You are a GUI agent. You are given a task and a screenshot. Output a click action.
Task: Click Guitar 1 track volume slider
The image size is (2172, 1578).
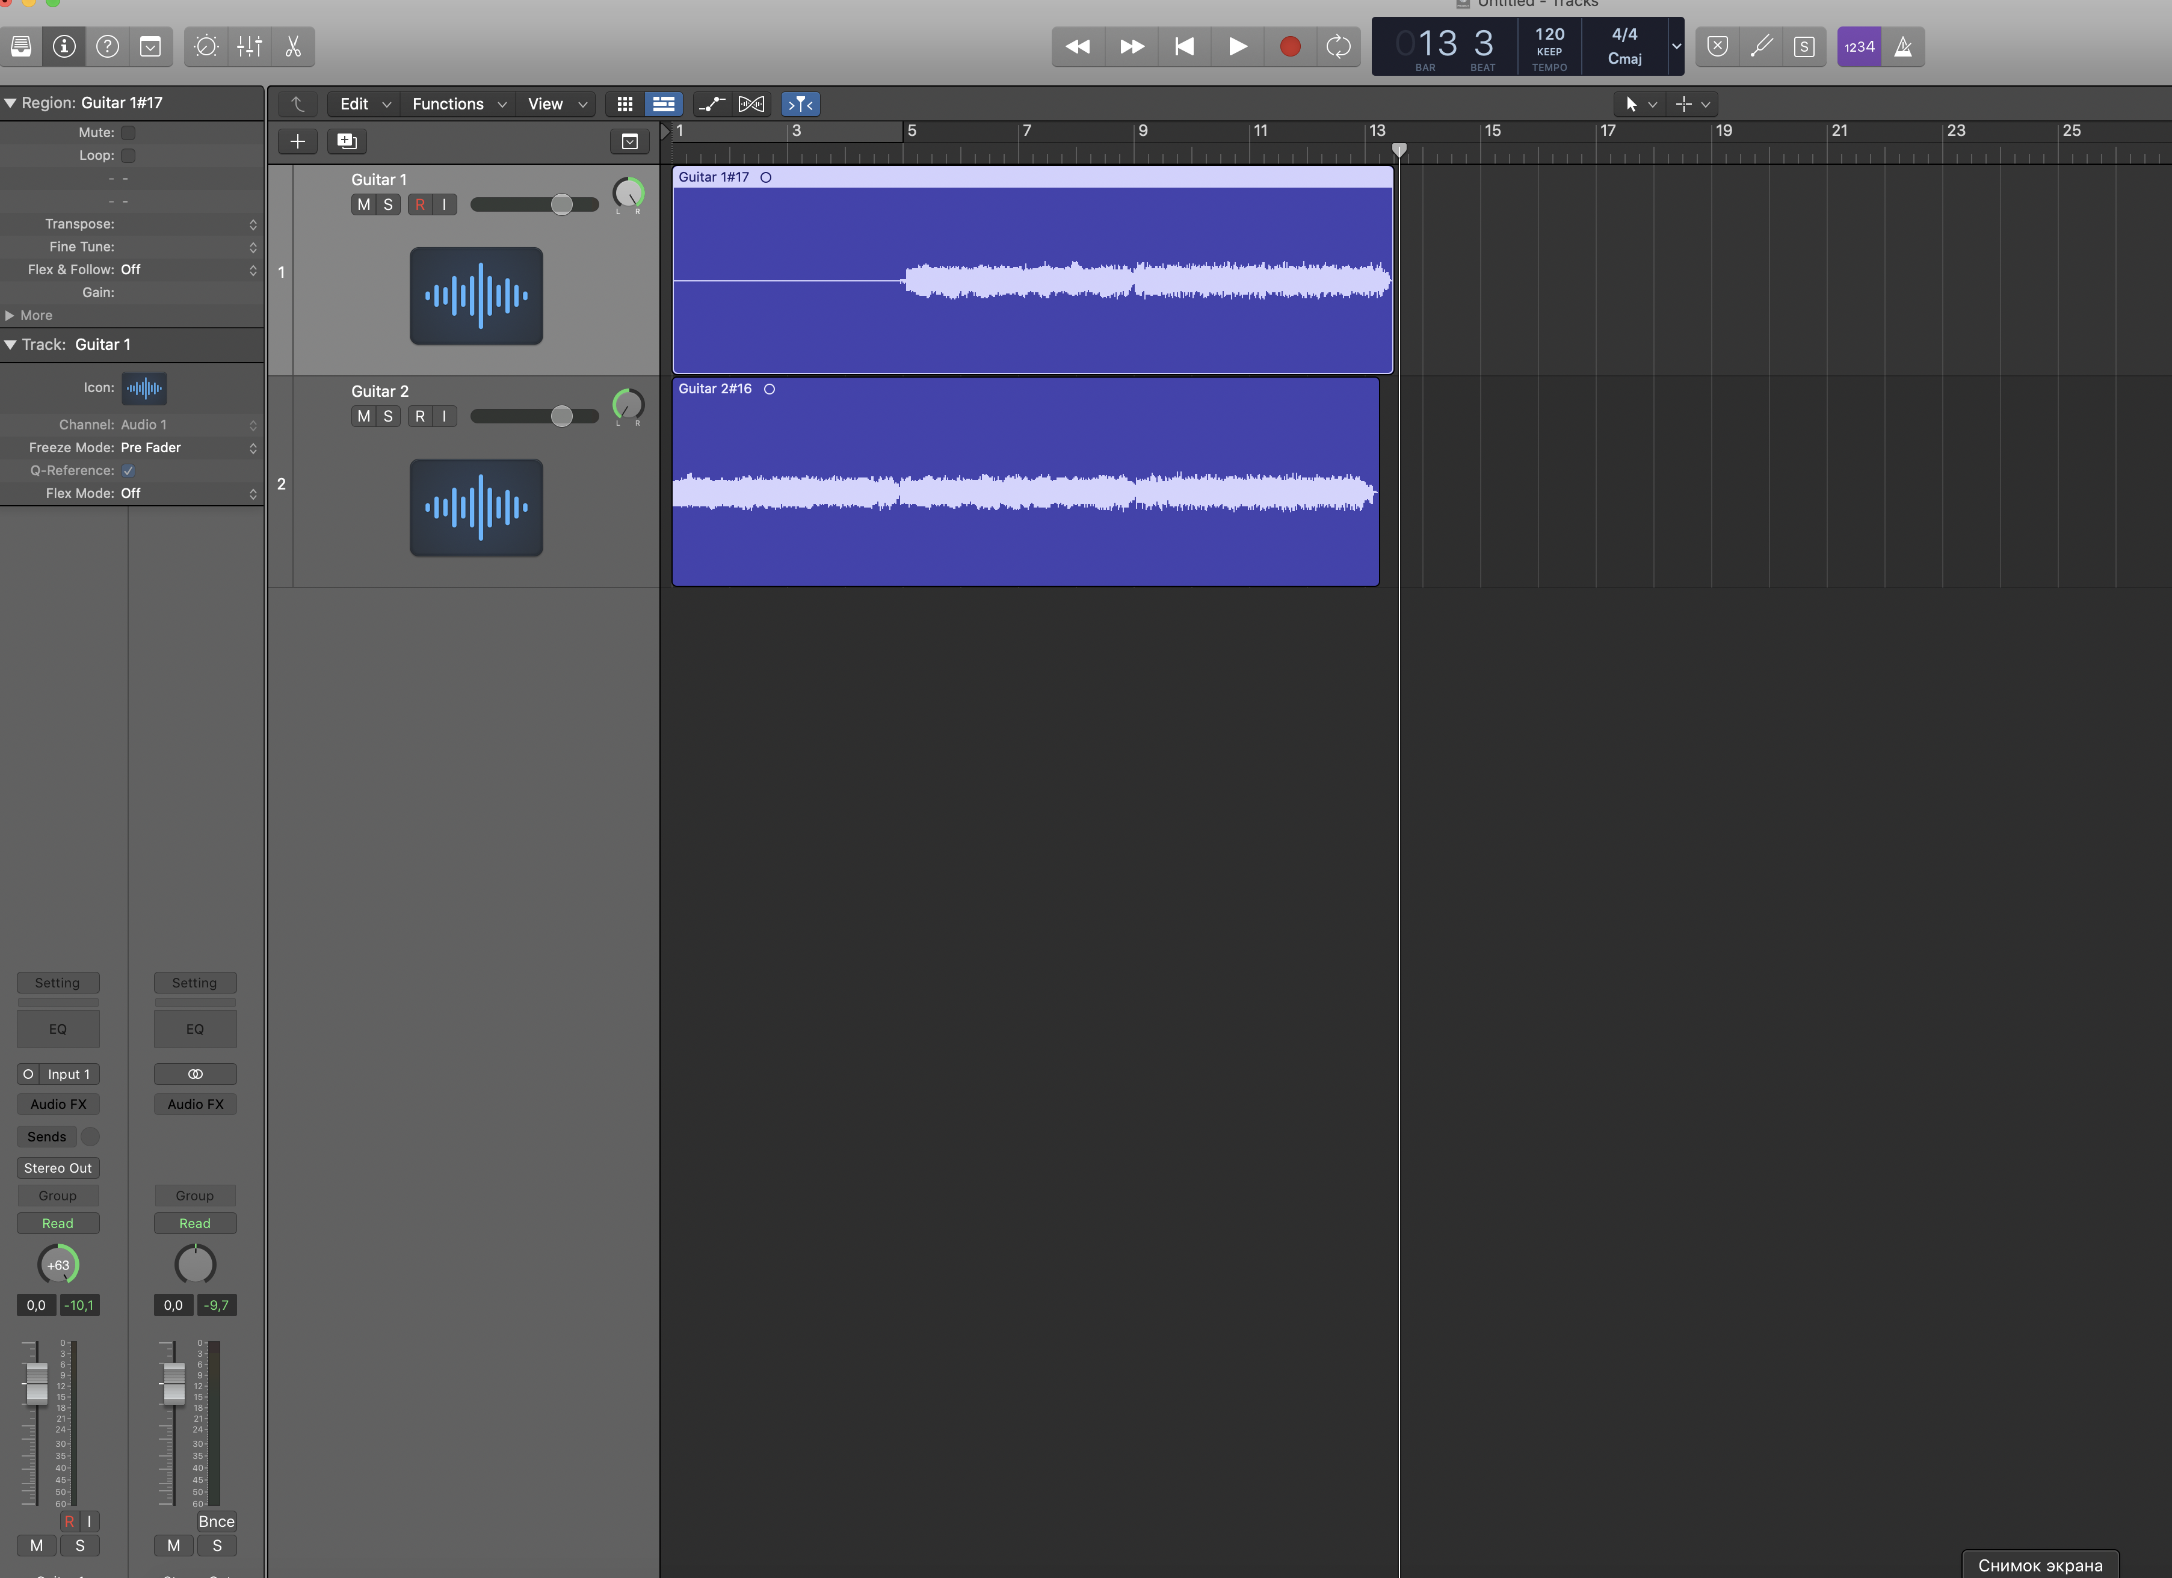click(x=562, y=204)
